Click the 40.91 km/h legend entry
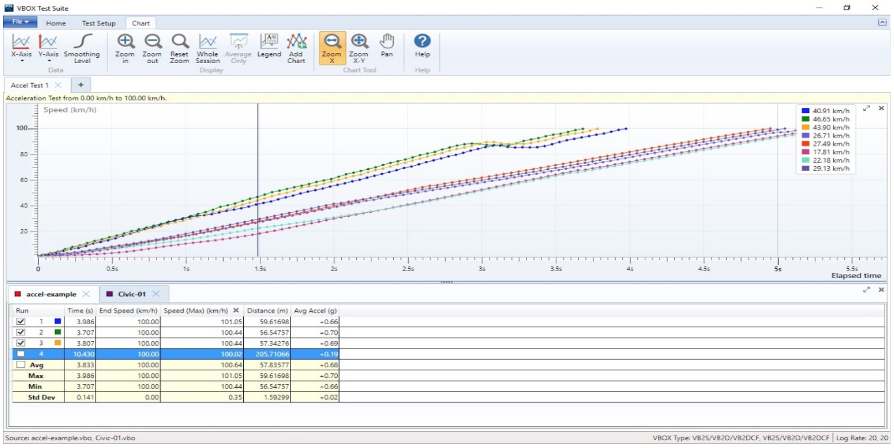The width and height of the screenshot is (894, 448). 825,111
